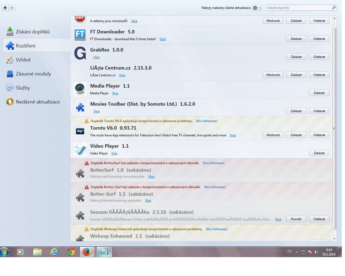
Task: Open the gear tools dropdown menu
Action: point(257,8)
